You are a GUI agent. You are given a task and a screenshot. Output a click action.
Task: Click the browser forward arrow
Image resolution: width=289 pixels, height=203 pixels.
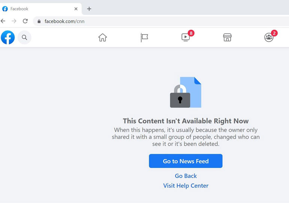point(14,21)
